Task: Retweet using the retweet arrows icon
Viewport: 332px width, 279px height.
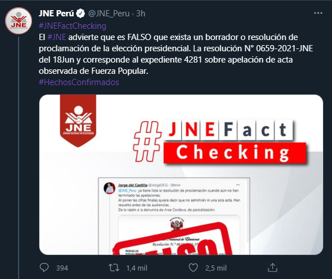Action: click(114, 268)
